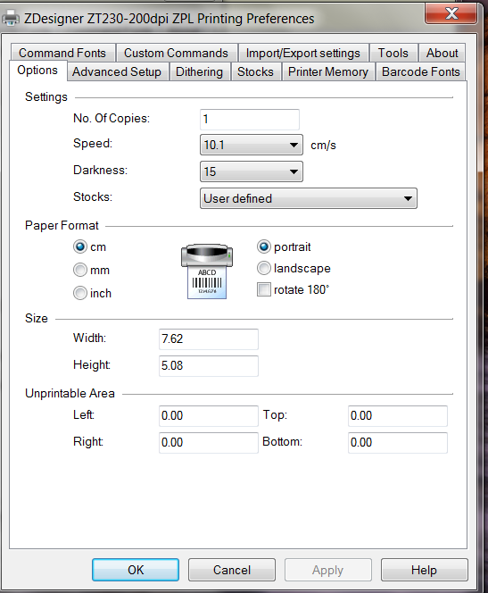Click the cm/s unit label
Screen dimensions: 488x593
(x=323, y=146)
